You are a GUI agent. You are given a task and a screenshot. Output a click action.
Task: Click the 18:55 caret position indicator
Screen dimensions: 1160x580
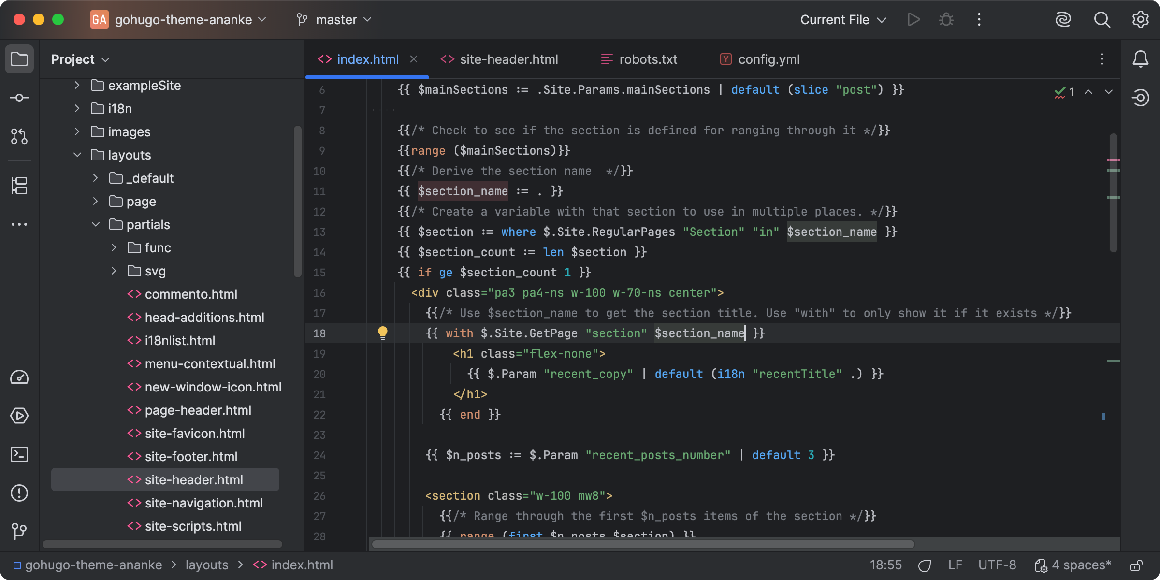886,565
